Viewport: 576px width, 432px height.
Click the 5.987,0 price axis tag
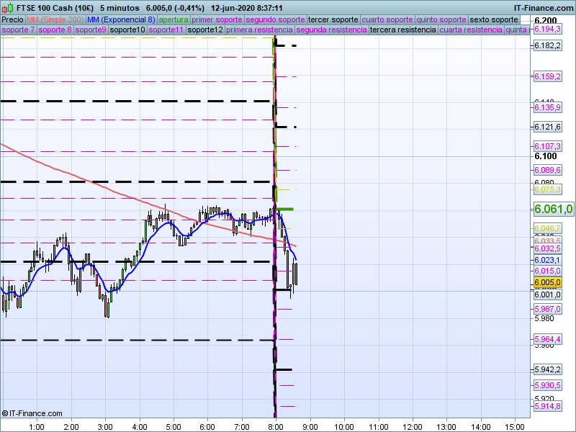(547, 309)
